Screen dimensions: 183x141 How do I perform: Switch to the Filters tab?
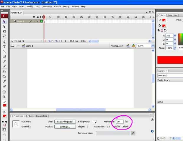[31, 116]
